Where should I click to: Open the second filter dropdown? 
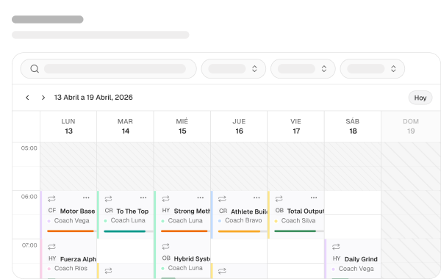coord(303,68)
